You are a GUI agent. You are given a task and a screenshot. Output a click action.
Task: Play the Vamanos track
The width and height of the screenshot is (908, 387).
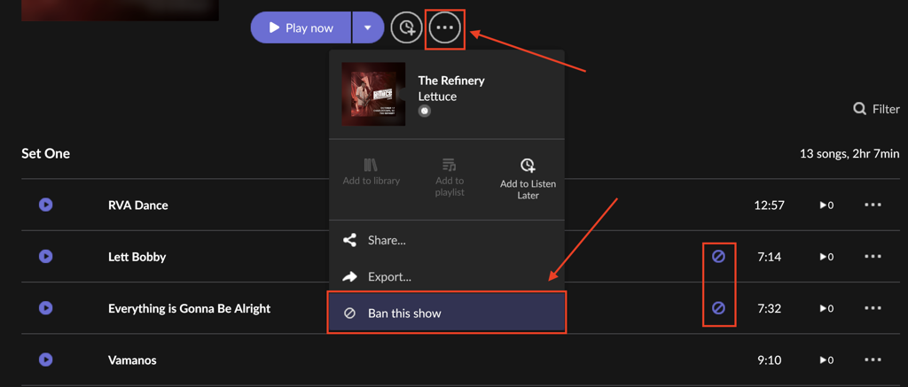click(x=46, y=360)
